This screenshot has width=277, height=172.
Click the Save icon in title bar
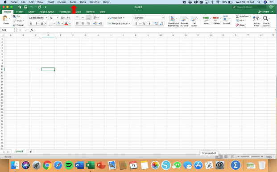pyautogui.click(x=26, y=7)
